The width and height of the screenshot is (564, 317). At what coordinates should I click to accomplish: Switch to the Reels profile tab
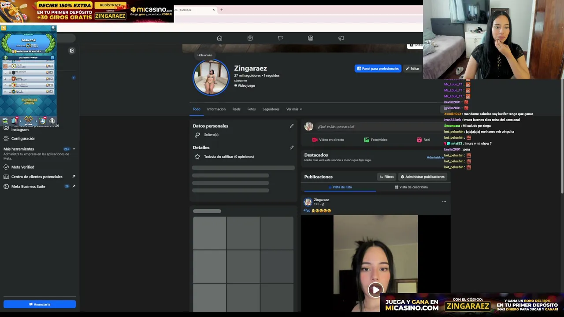pyautogui.click(x=237, y=109)
